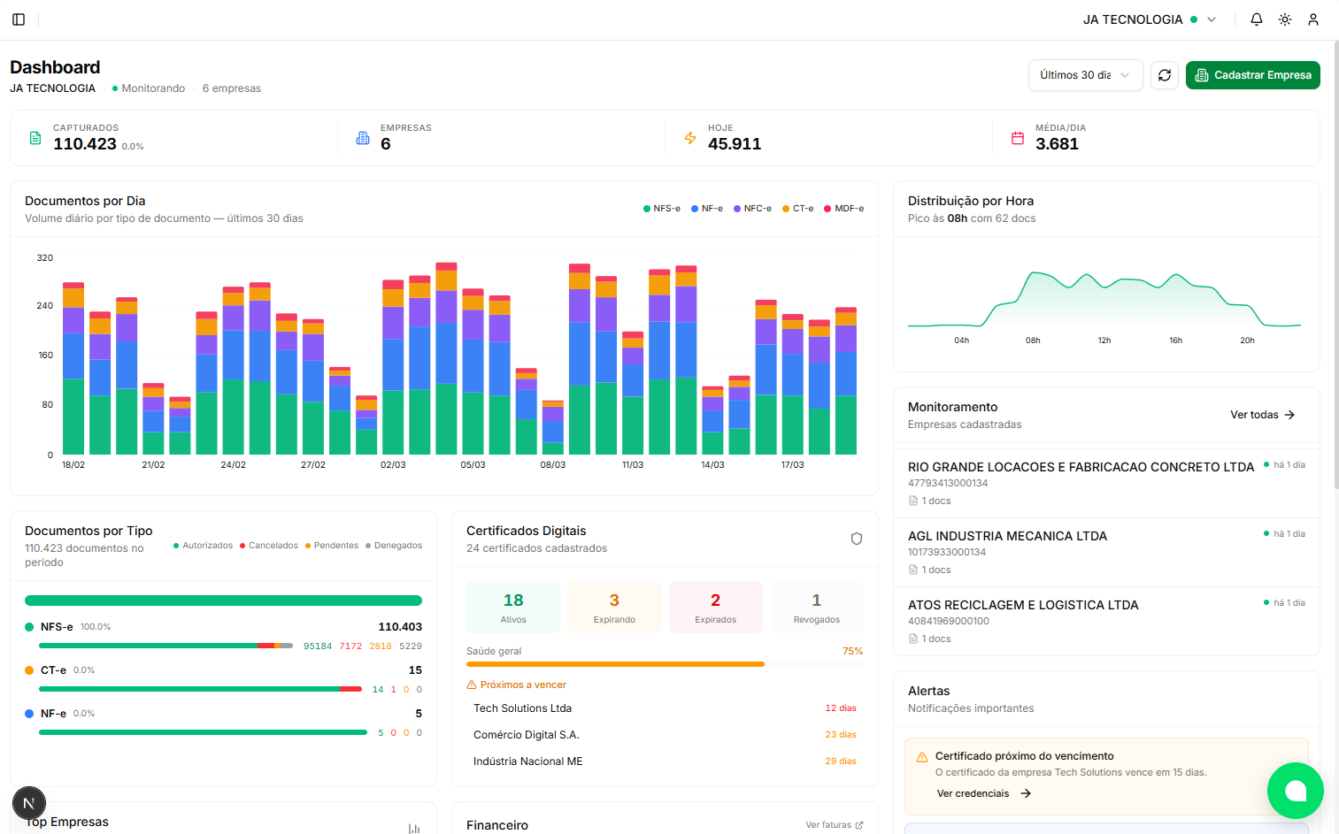Click warning triangle beside Próximos a vencer

click(x=472, y=685)
